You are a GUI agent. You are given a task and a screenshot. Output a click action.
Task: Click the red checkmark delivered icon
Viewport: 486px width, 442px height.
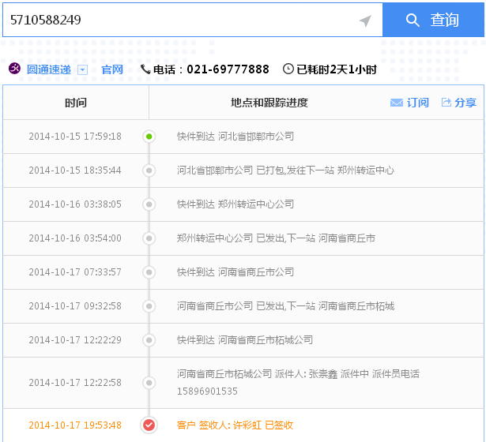[149, 425]
